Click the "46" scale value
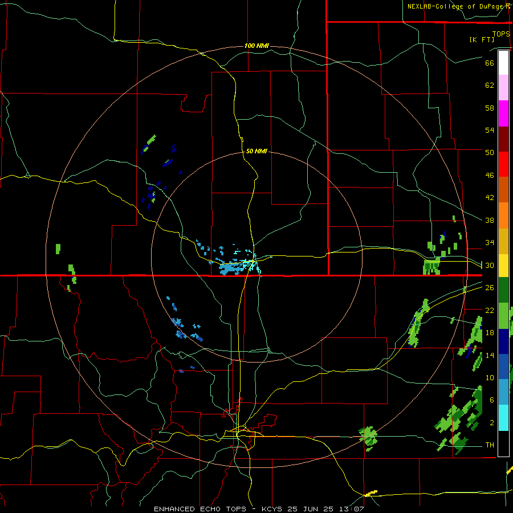 pos(490,176)
